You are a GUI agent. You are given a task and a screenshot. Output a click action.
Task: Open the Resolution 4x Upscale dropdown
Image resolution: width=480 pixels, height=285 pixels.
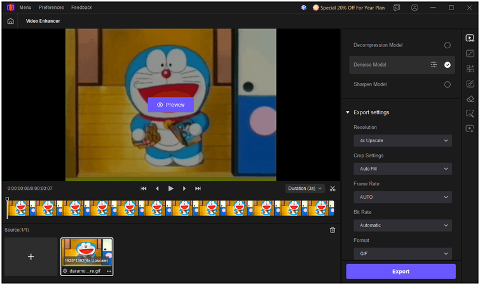tap(402, 141)
